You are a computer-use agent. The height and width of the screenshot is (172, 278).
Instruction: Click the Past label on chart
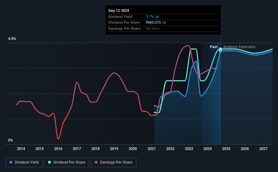tap(214, 47)
